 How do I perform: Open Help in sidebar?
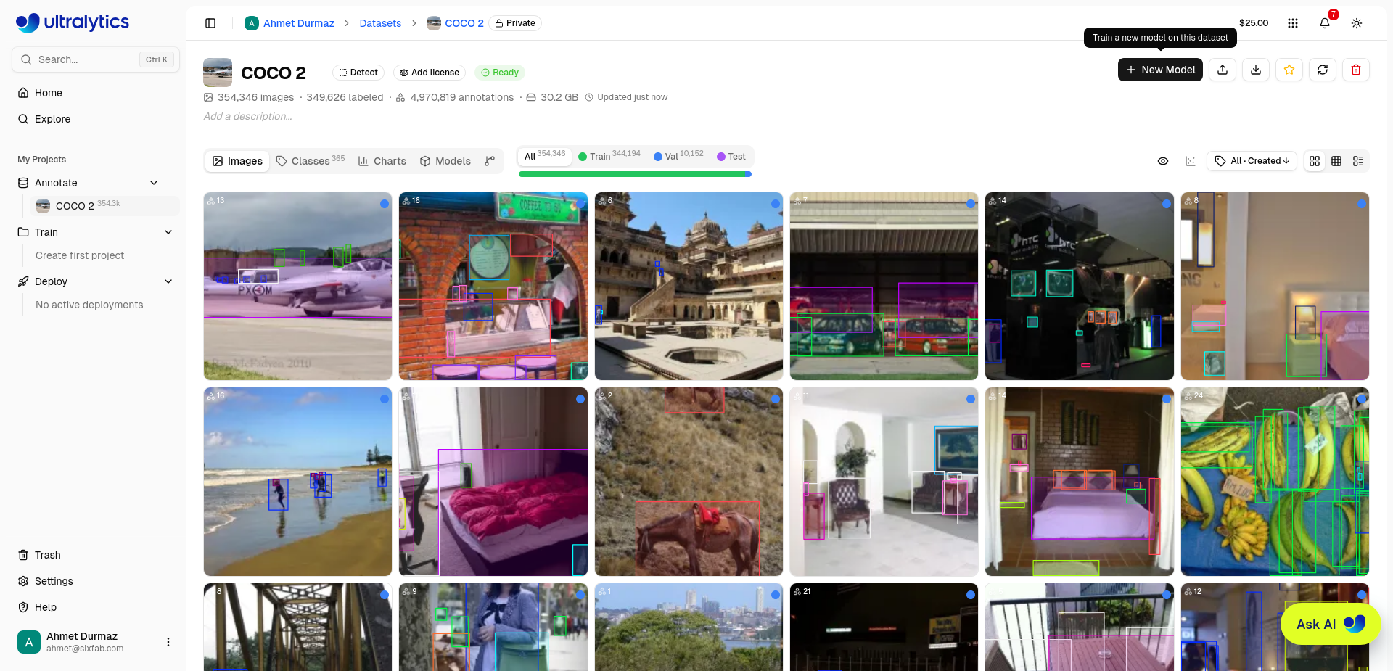(46, 607)
